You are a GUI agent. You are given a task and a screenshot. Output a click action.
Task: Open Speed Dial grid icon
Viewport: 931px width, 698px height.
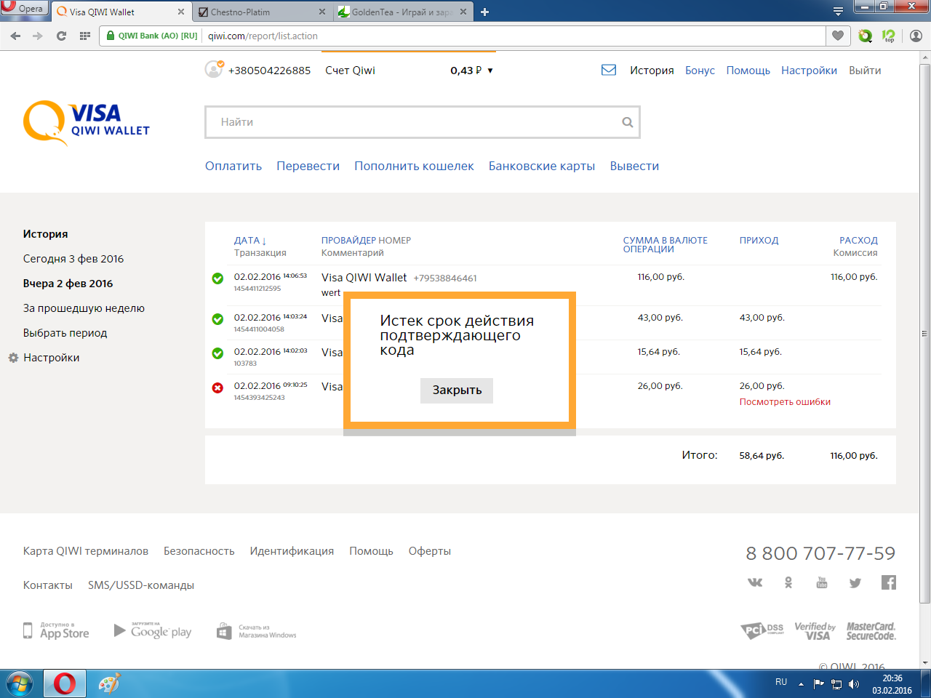[85, 36]
